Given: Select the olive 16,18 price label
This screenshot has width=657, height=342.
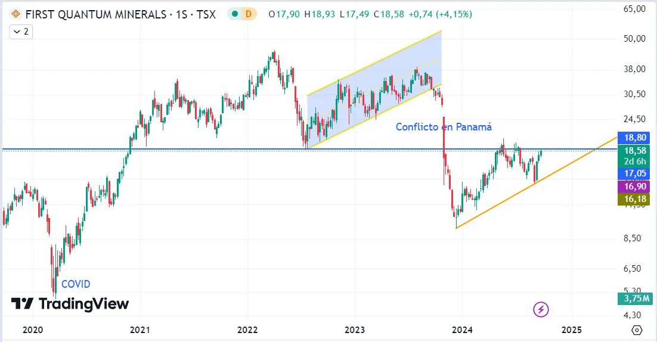Looking at the screenshot, I should coord(635,199).
